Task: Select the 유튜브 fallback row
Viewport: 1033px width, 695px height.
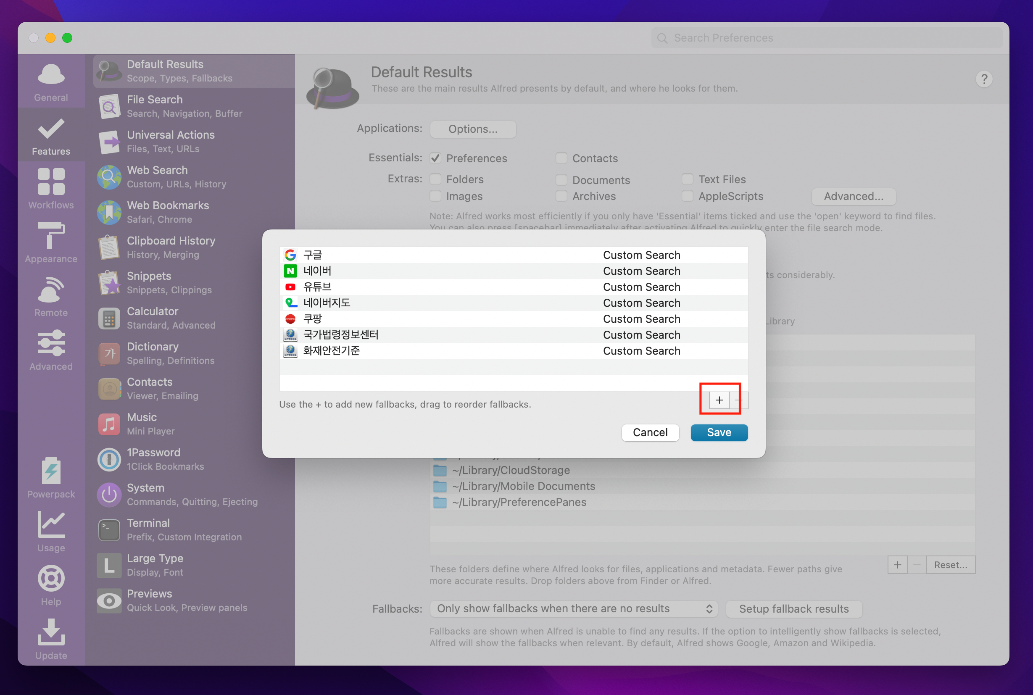Action: 514,287
